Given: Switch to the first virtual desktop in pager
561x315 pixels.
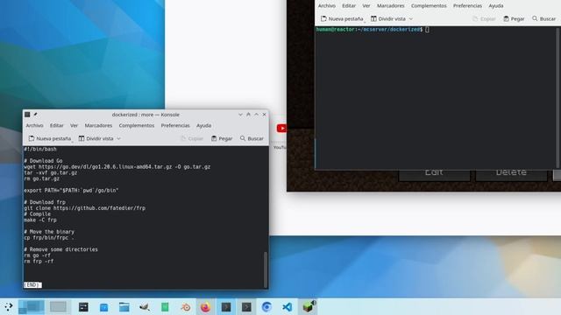Looking at the screenshot, I should tap(32, 307).
